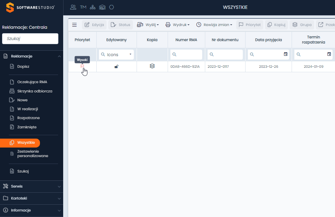Expand the Rewizja zmian dropdown

click(x=214, y=25)
